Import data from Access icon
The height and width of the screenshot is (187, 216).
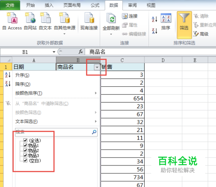[x=12, y=18]
